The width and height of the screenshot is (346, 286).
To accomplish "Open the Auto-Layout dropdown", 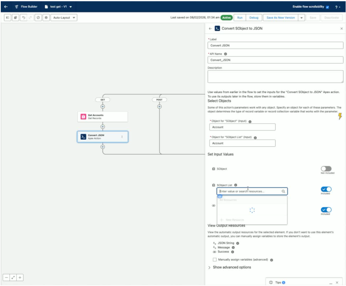I will click(64, 18).
